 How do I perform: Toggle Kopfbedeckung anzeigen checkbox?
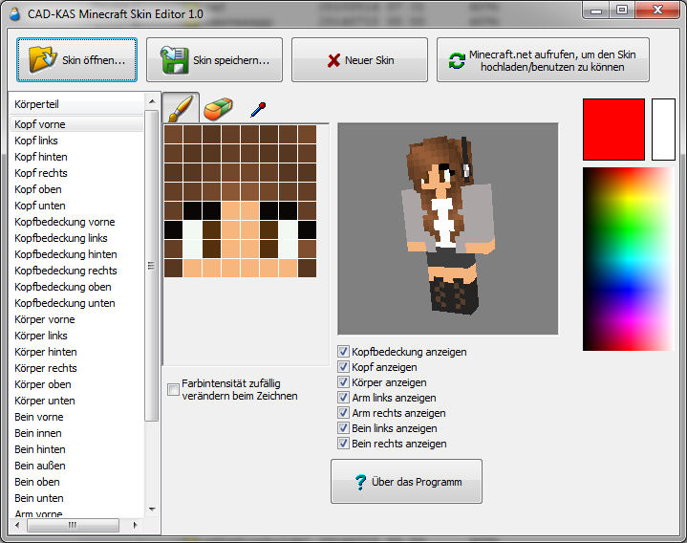[x=344, y=352]
